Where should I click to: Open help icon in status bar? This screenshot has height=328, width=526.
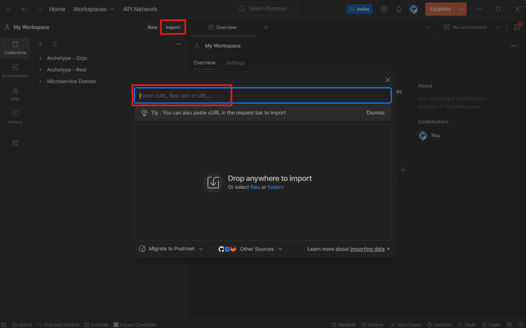pyautogui.click(x=520, y=325)
